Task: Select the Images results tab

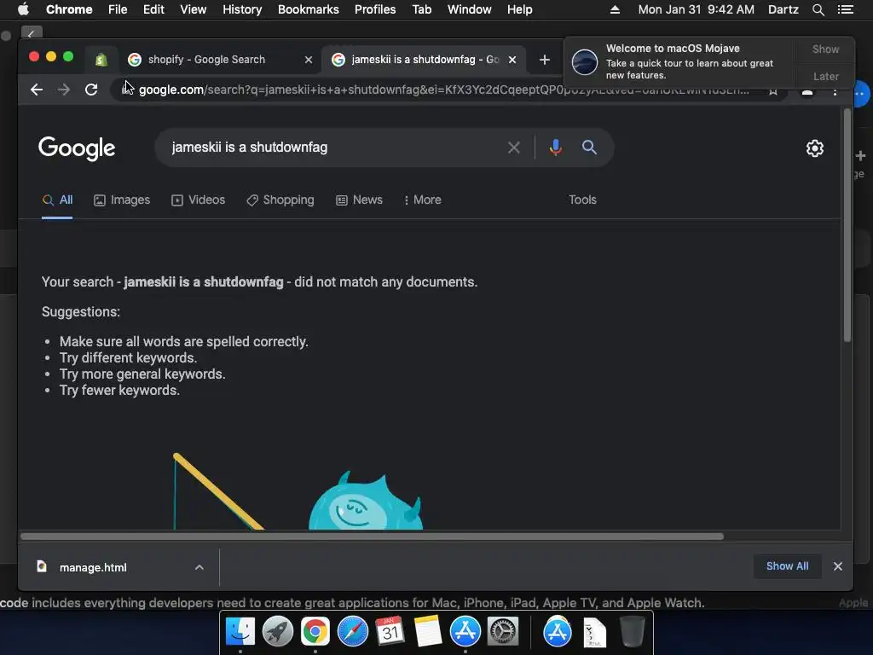Action: [122, 200]
